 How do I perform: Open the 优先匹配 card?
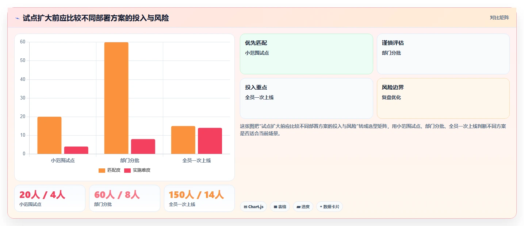pyautogui.click(x=306, y=54)
